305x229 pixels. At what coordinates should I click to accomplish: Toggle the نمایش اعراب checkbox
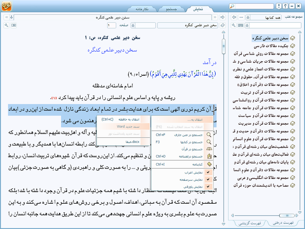pyautogui.click(x=208, y=172)
